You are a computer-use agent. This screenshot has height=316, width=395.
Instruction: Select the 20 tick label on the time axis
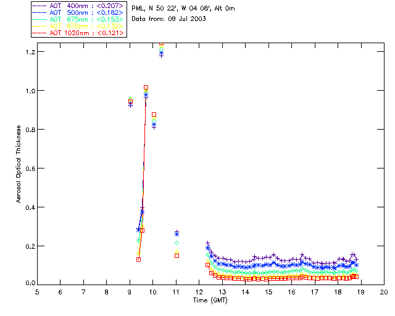click(384, 291)
